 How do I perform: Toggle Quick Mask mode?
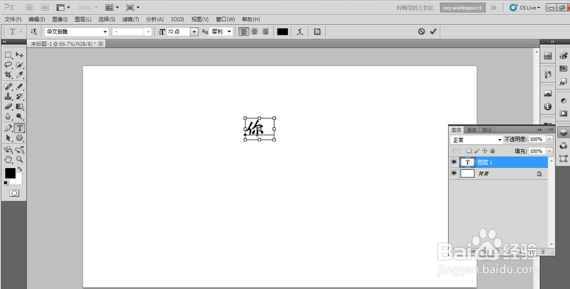tap(14, 193)
